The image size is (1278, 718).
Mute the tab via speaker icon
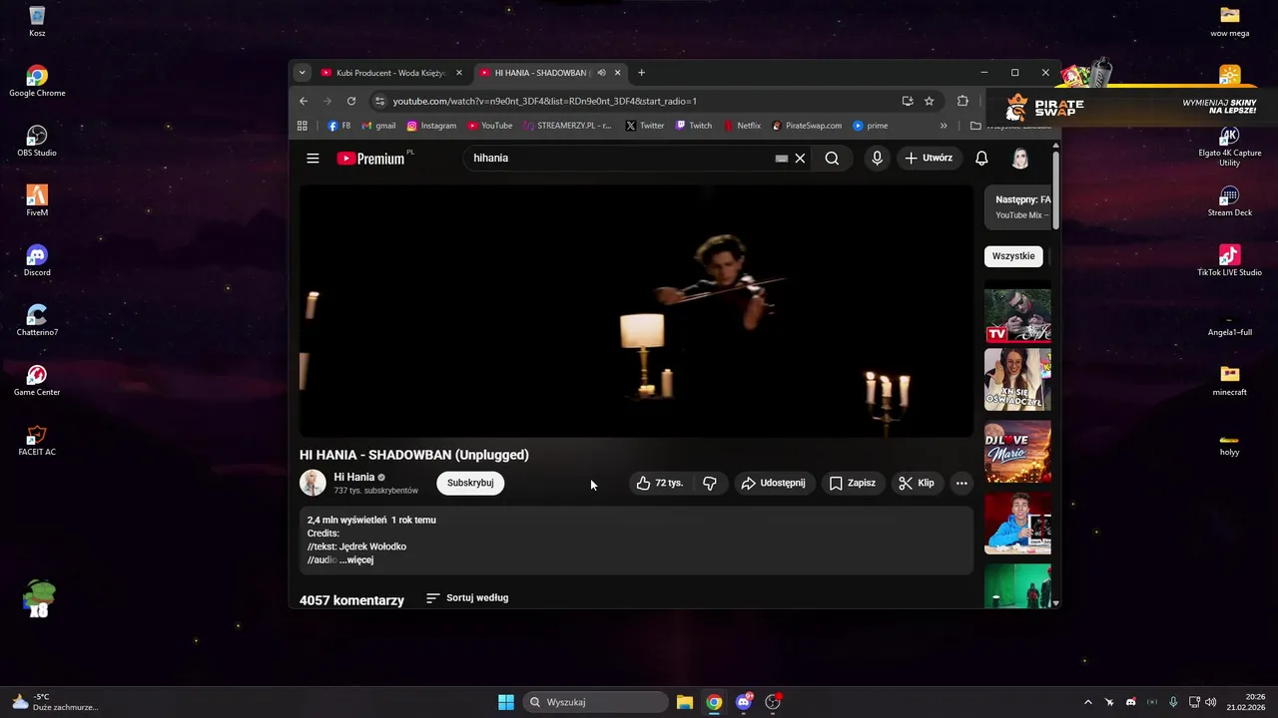(601, 73)
